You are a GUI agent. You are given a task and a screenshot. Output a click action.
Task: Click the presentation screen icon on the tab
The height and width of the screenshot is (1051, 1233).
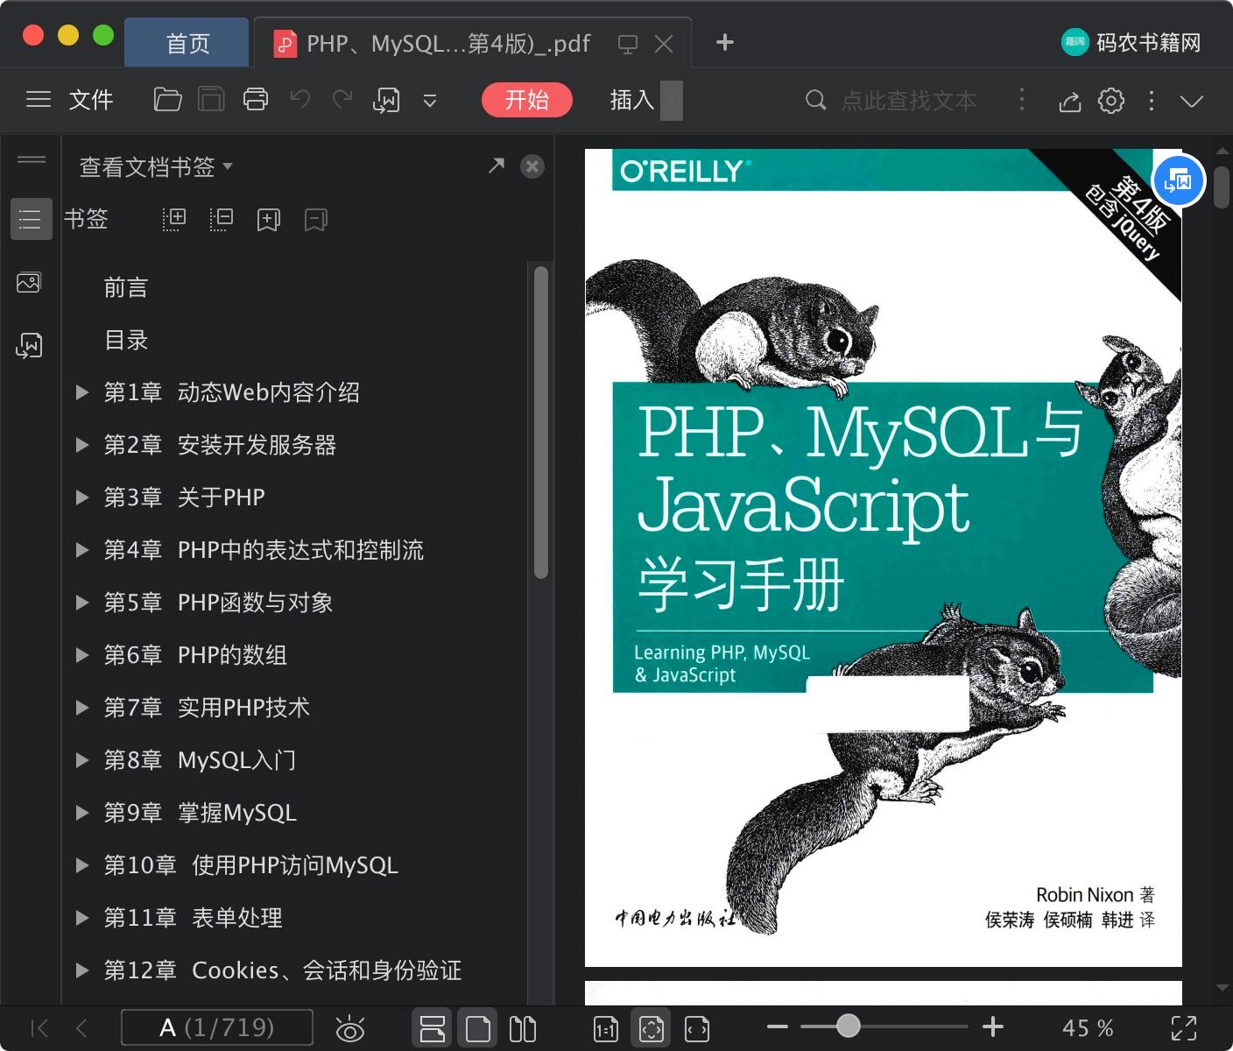627,44
